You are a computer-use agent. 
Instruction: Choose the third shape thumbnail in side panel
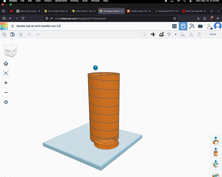(216, 164)
